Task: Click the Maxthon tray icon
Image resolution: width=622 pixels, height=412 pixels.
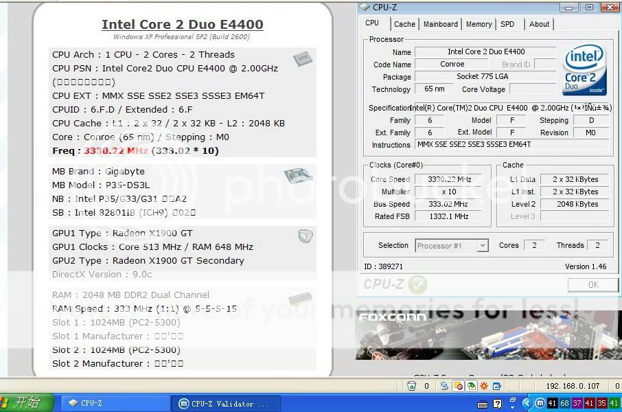Action: 540,403
